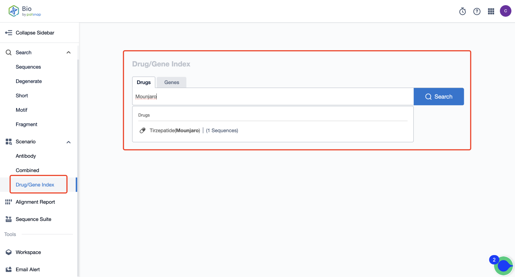
Task: Switch to the Genes tab
Action: click(172, 82)
